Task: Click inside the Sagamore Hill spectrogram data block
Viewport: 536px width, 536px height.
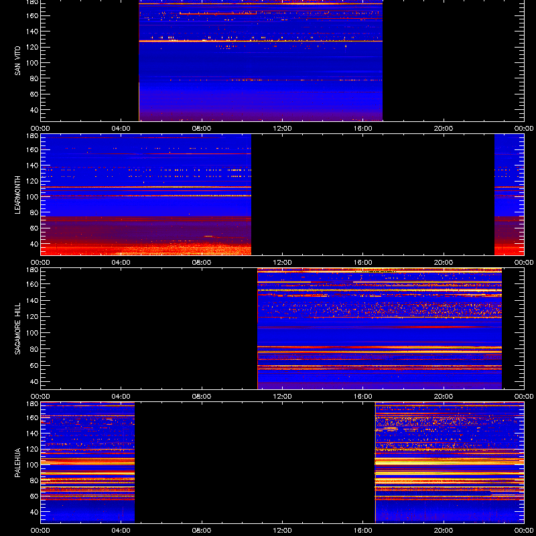Action: pyautogui.click(x=379, y=329)
